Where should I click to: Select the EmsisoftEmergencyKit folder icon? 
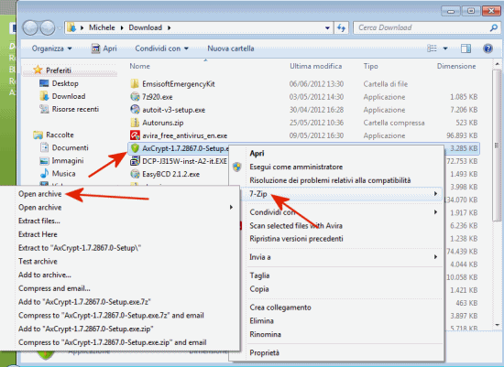pyautogui.click(x=135, y=84)
